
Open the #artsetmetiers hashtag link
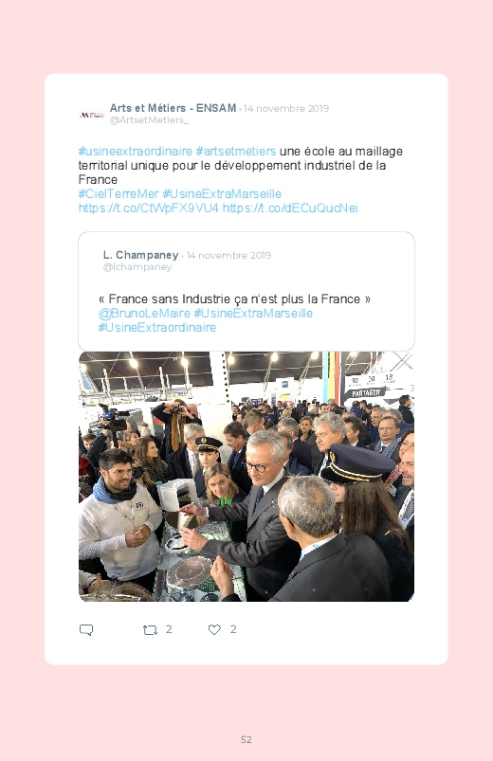(236, 152)
